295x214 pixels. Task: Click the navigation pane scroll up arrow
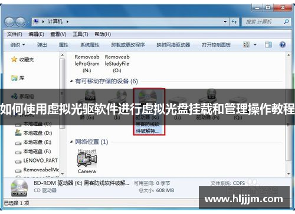point(63,55)
